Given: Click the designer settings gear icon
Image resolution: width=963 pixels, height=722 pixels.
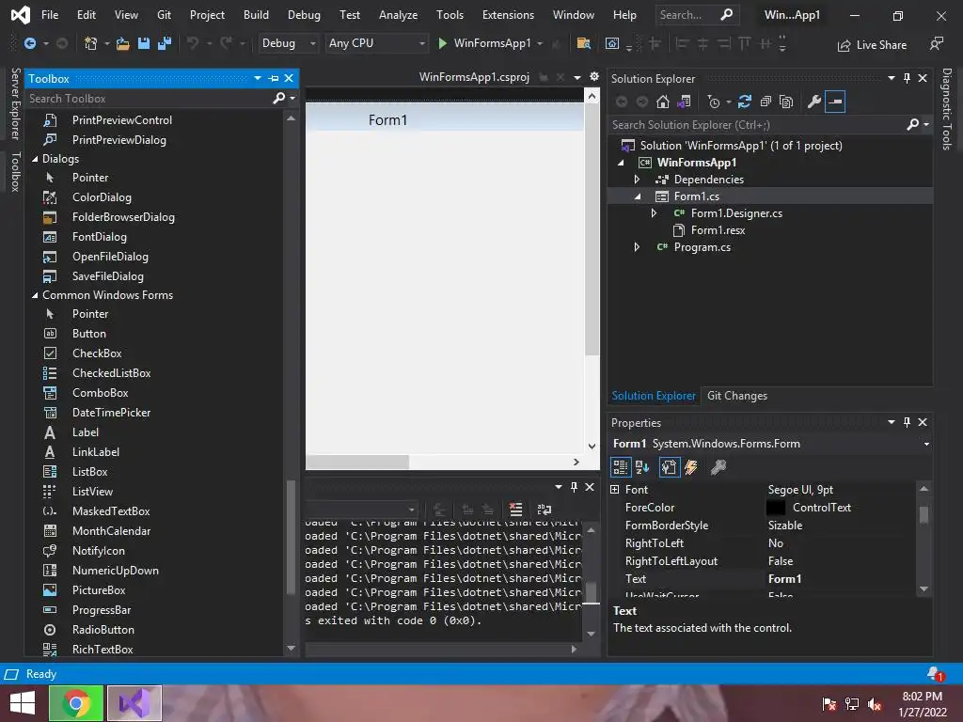Looking at the screenshot, I should tap(594, 77).
